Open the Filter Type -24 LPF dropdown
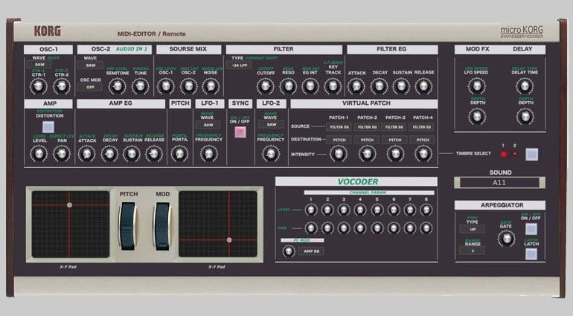 [x=239, y=65]
